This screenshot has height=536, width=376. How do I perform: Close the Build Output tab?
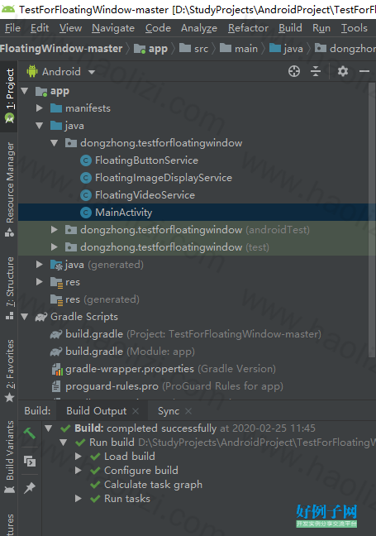tap(136, 411)
